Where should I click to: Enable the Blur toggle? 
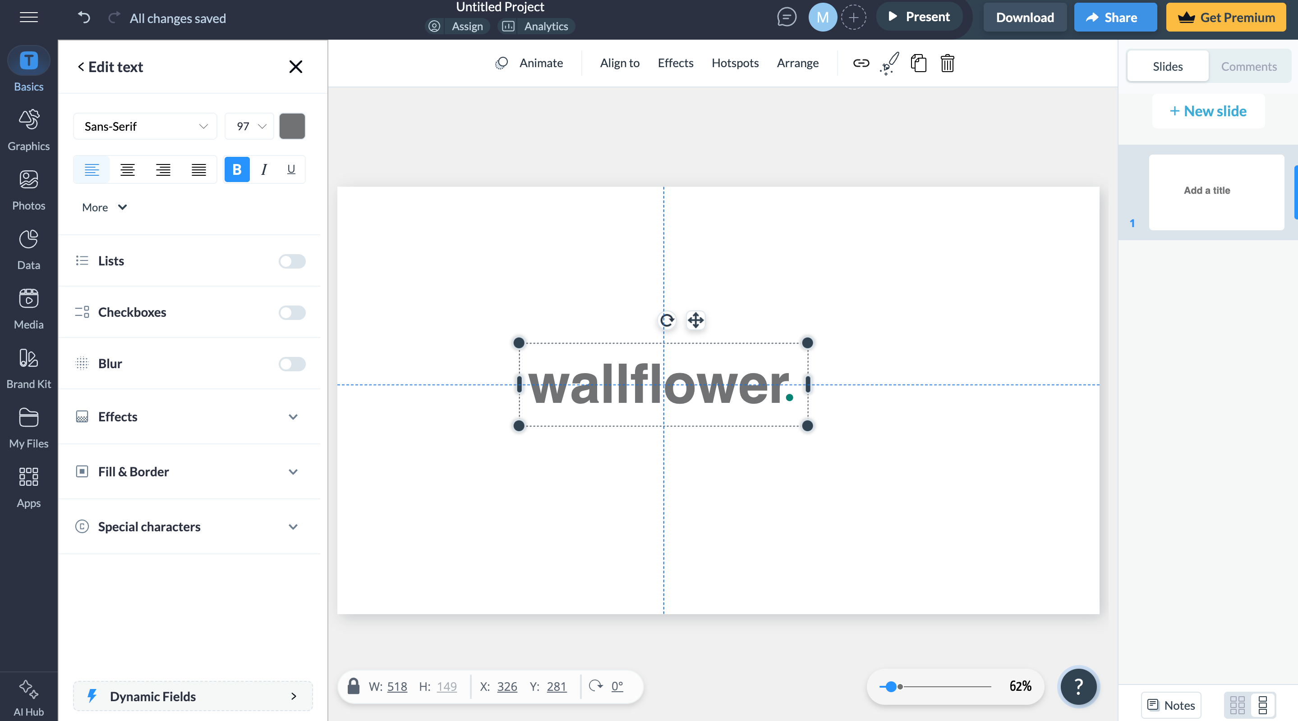tap(292, 364)
